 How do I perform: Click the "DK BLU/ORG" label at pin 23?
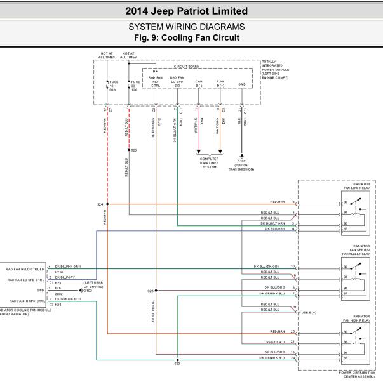click(x=275, y=352)
